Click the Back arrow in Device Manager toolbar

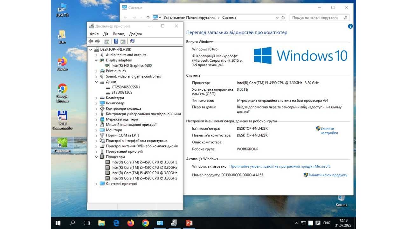91,41
